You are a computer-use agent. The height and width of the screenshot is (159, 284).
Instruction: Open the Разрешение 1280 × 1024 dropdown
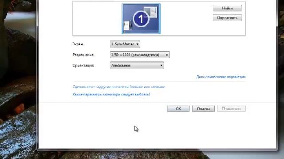(140, 55)
